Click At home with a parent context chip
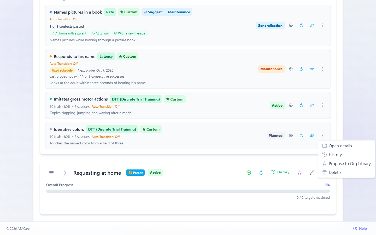This screenshot has width=376, height=235. (69, 33)
